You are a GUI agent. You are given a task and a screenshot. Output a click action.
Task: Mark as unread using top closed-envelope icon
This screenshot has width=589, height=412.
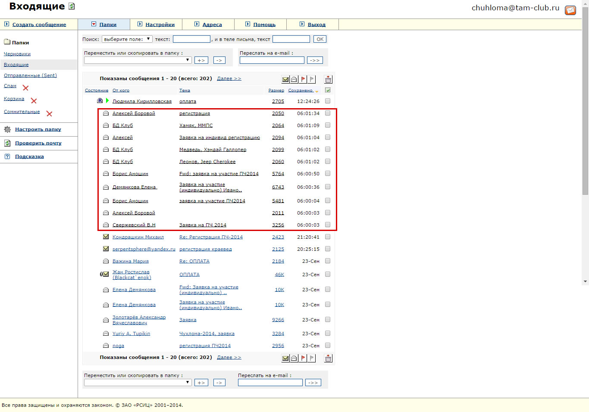(285, 79)
